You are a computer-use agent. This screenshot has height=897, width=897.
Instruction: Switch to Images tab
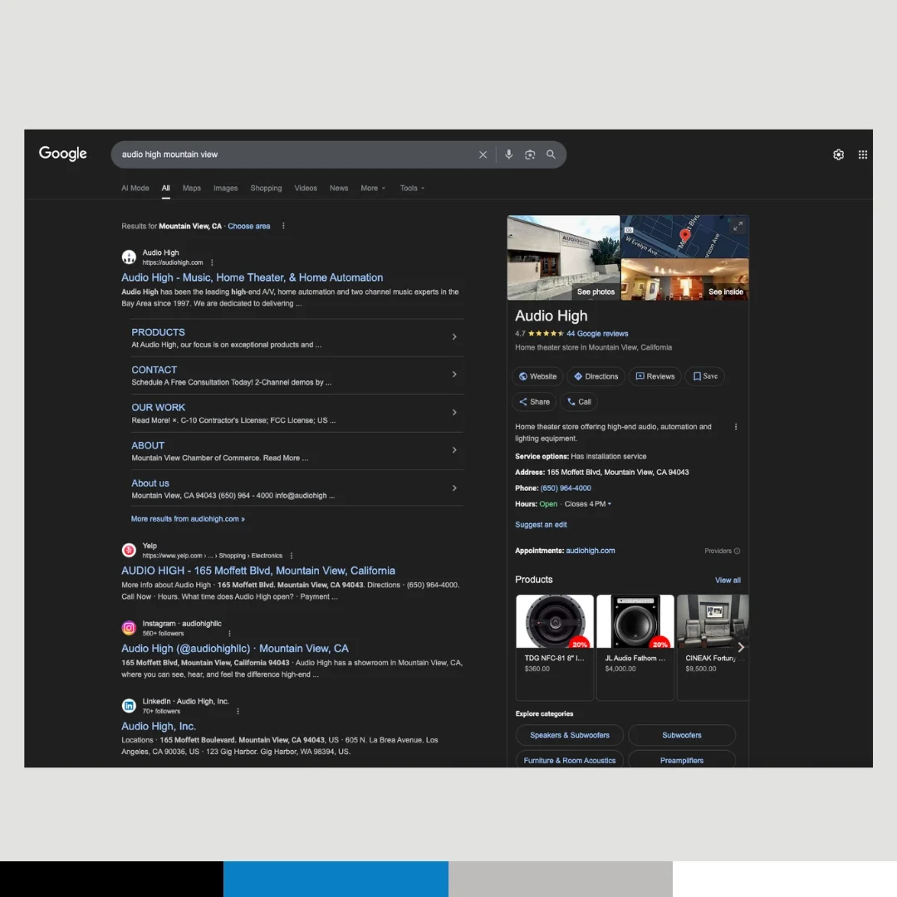pos(225,188)
